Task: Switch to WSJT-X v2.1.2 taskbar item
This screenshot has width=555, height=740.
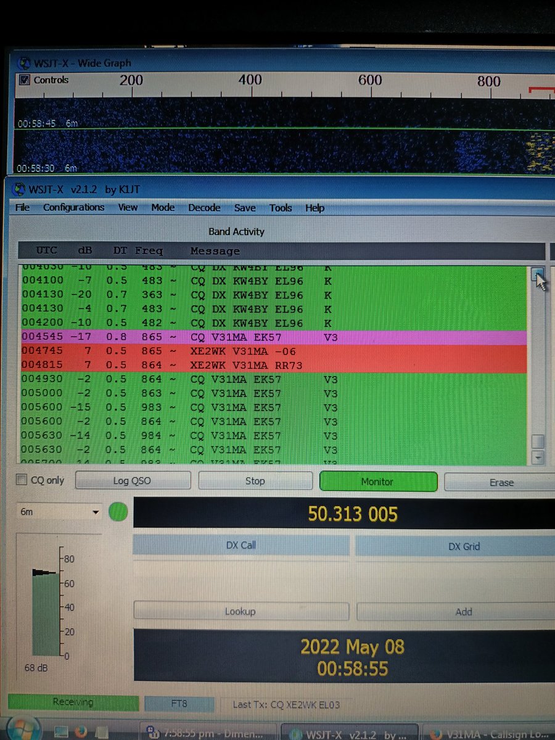Action: [x=349, y=734]
